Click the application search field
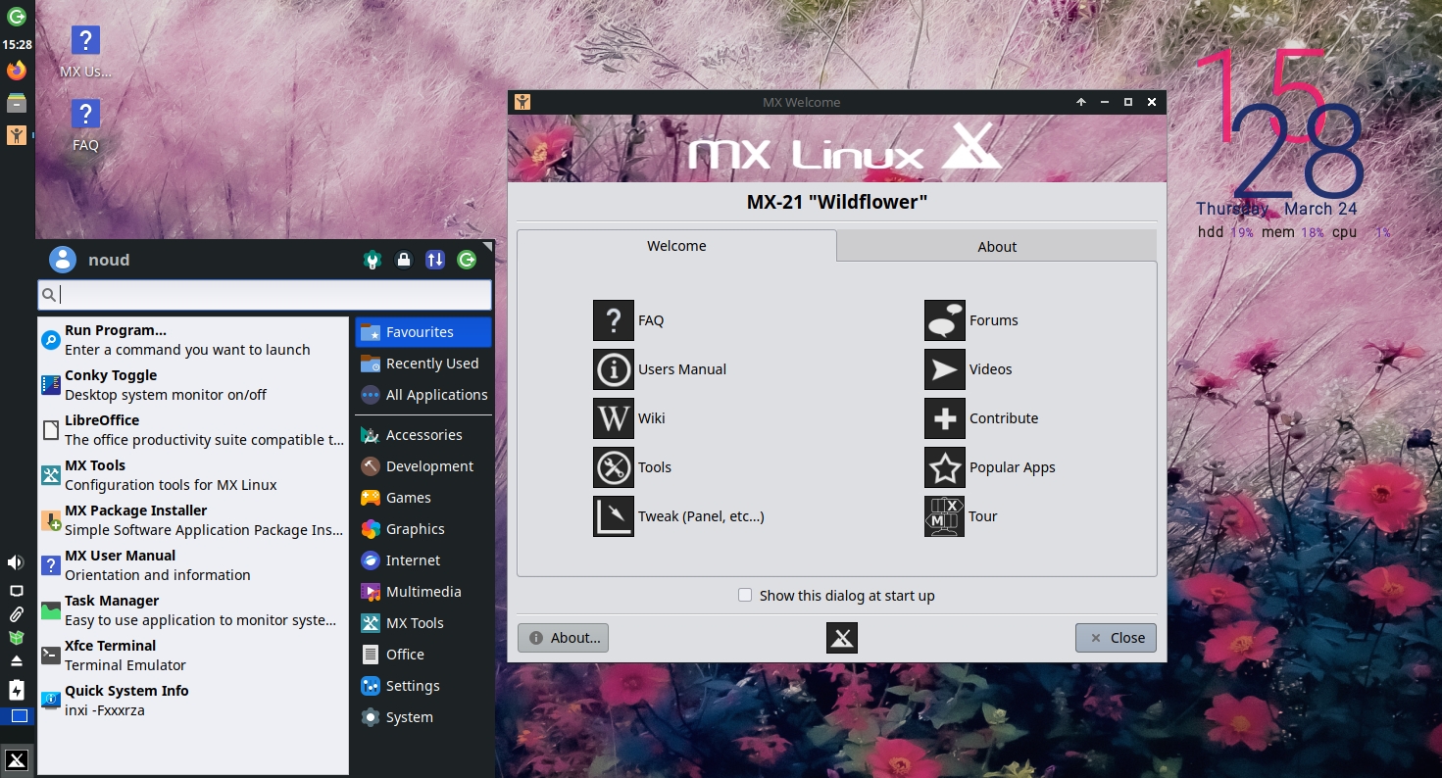 (x=265, y=294)
